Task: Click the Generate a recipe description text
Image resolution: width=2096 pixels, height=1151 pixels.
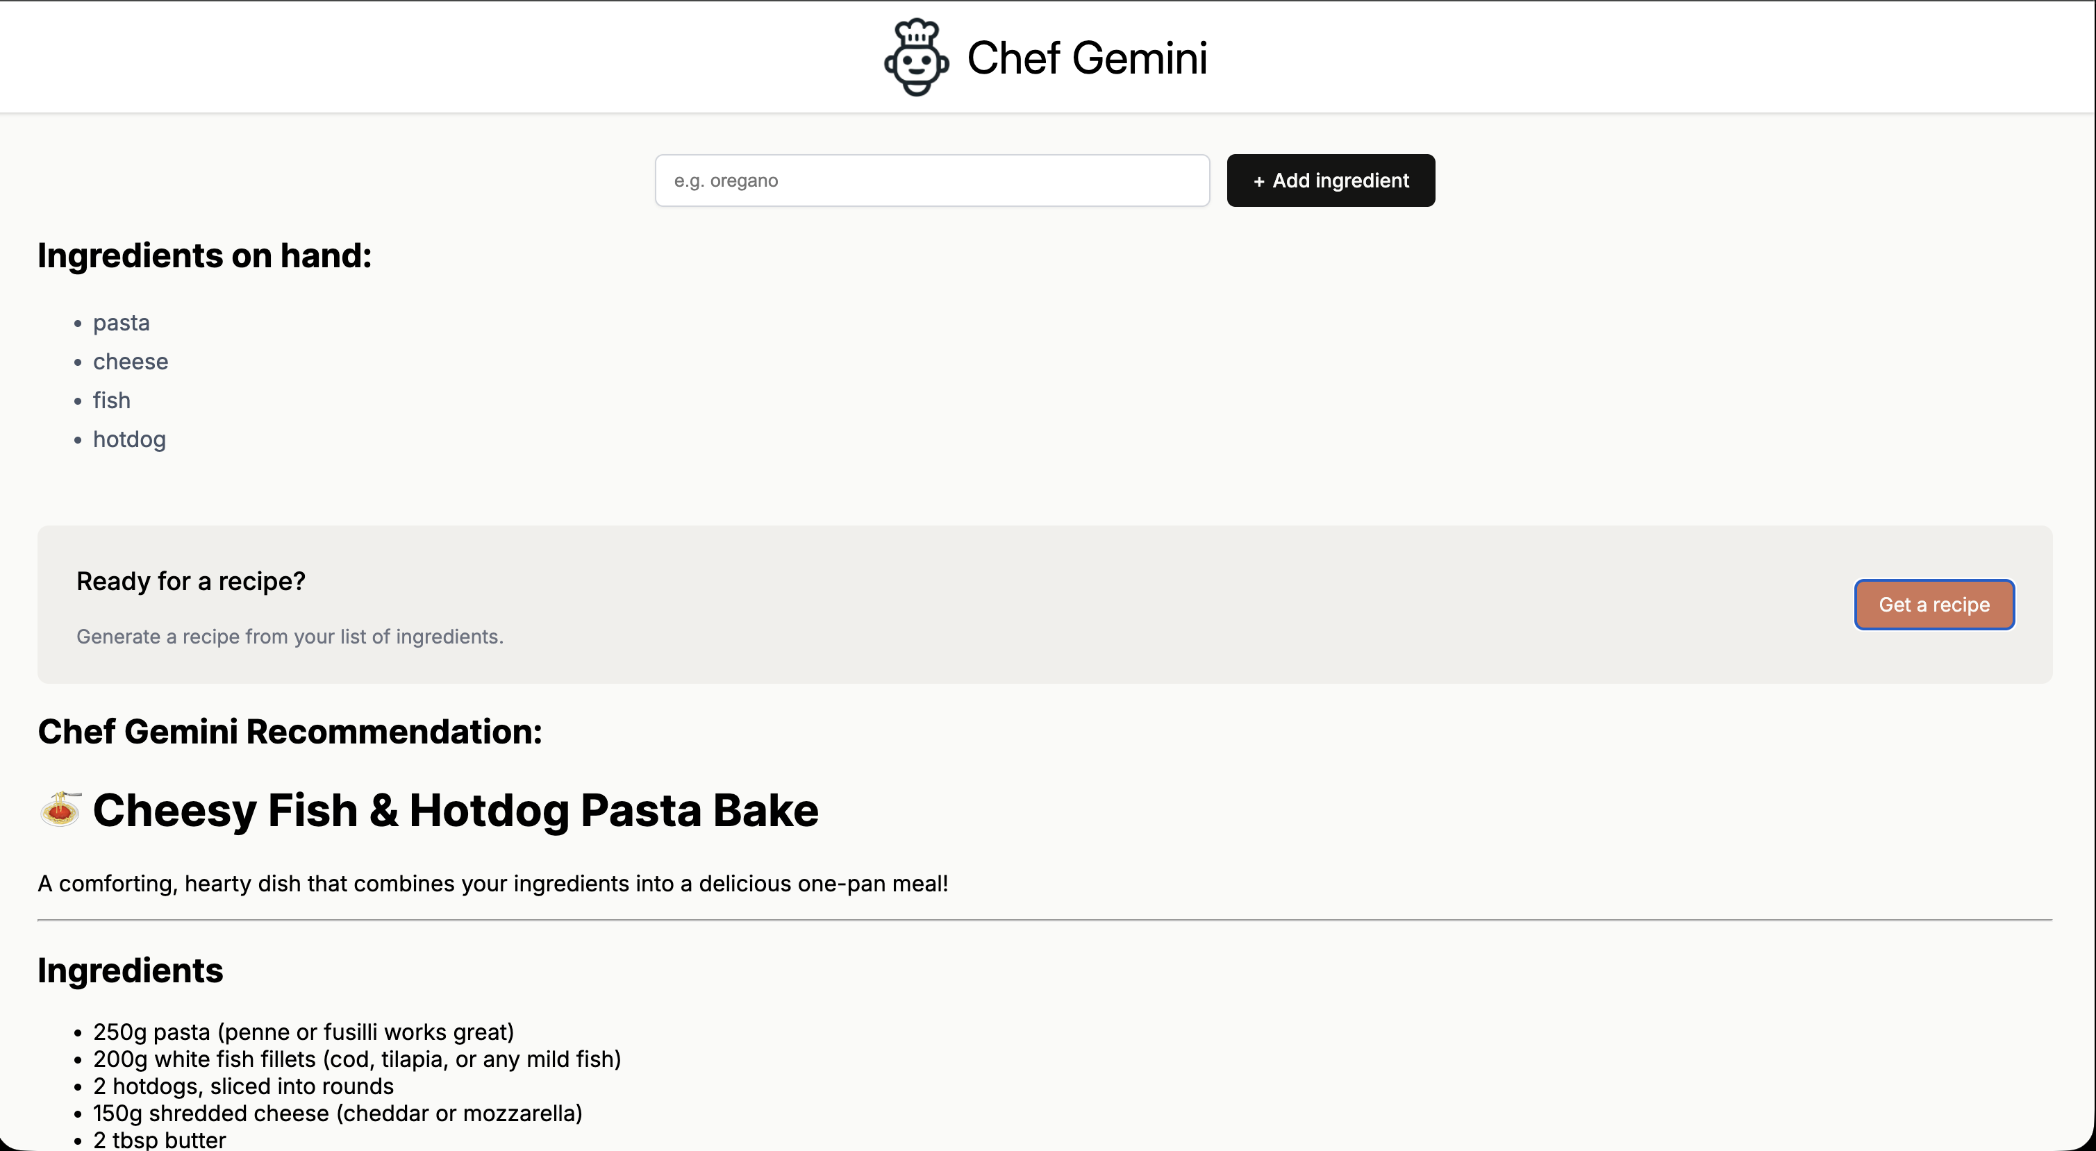Action: [290, 636]
